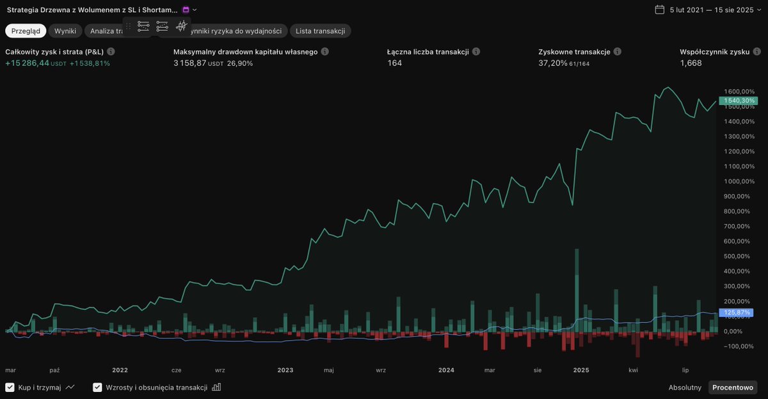The width and height of the screenshot is (768, 399).
Task: Click the bar chart icon beside Wzrosty i obsunięcia
Action: [216, 387]
